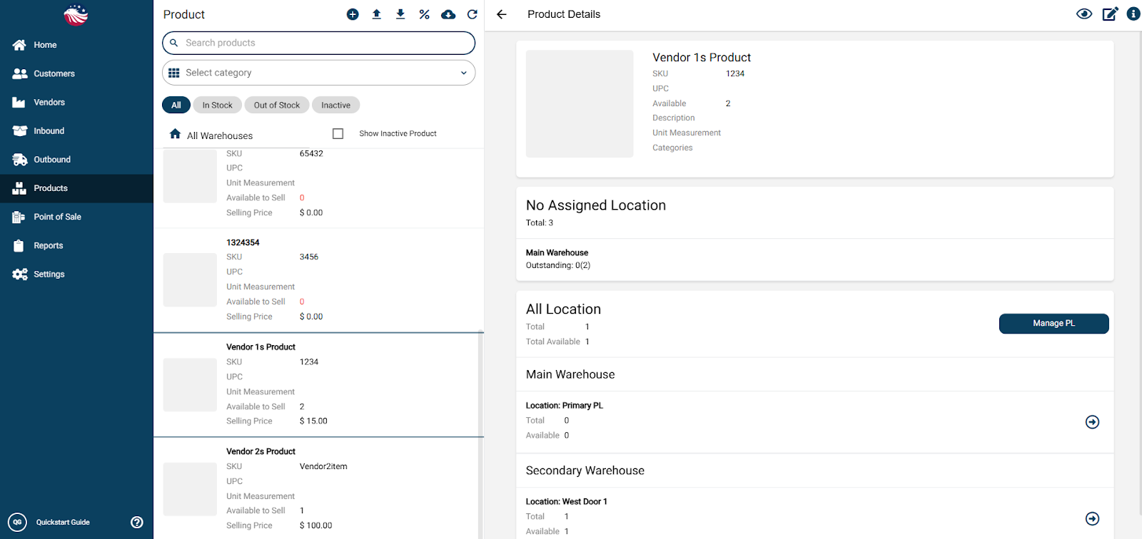Image resolution: width=1142 pixels, height=539 pixels.
Task: Go back using the arrow beside Product Details
Action: [502, 14]
